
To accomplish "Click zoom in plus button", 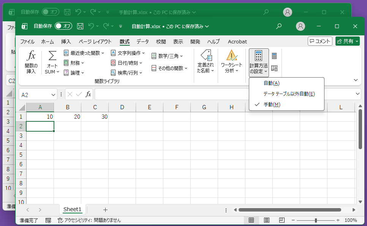I will (338, 220).
